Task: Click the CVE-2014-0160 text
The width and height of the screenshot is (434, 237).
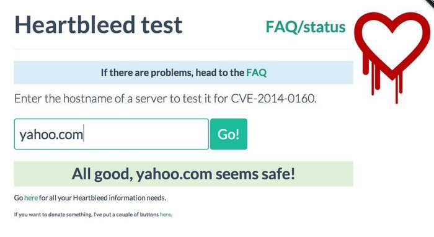Action: tap(273, 99)
